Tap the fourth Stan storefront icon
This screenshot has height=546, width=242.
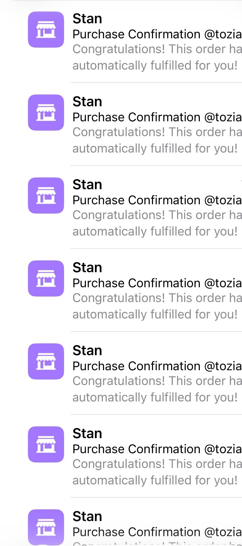coord(46,278)
